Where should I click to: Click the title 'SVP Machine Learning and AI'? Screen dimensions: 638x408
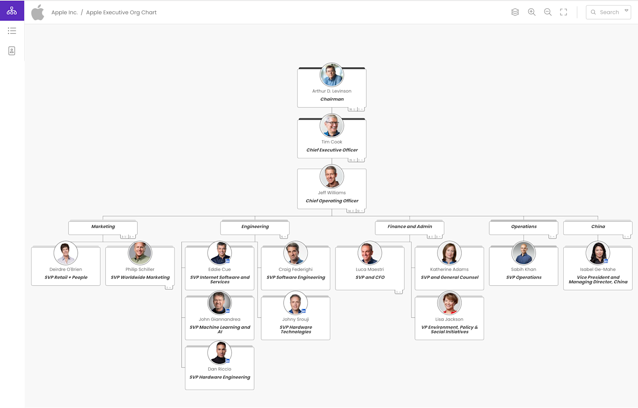pyautogui.click(x=220, y=330)
